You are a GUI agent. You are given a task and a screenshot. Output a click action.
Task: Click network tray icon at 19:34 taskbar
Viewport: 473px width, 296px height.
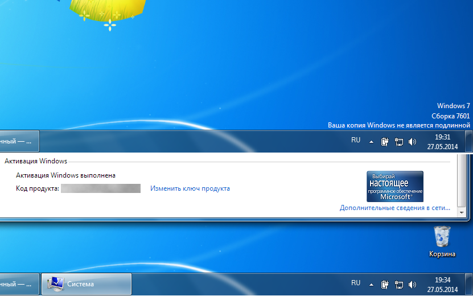click(x=399, y=285)
